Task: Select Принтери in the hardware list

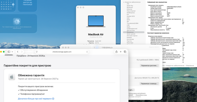Action: (130, 43)
